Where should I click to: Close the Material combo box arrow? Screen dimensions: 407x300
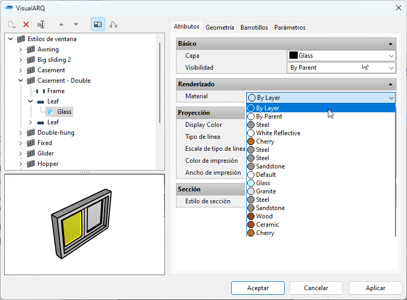point(391,98)
